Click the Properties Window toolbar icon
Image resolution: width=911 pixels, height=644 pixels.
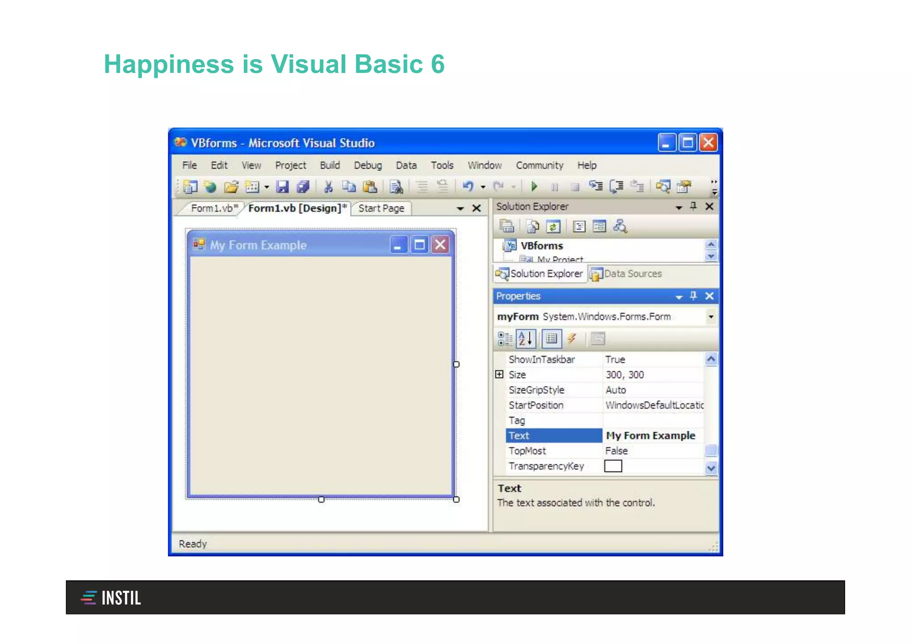(x=684, y=186)
